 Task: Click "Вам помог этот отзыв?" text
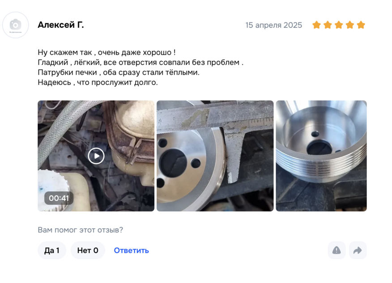click(80, 230)
